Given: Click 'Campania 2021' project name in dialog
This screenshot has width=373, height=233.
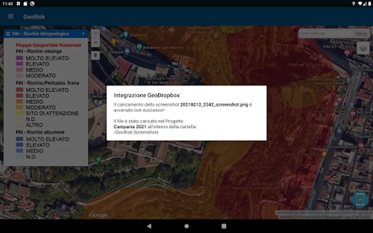Looking at the screenshot, I should [130, 127].
